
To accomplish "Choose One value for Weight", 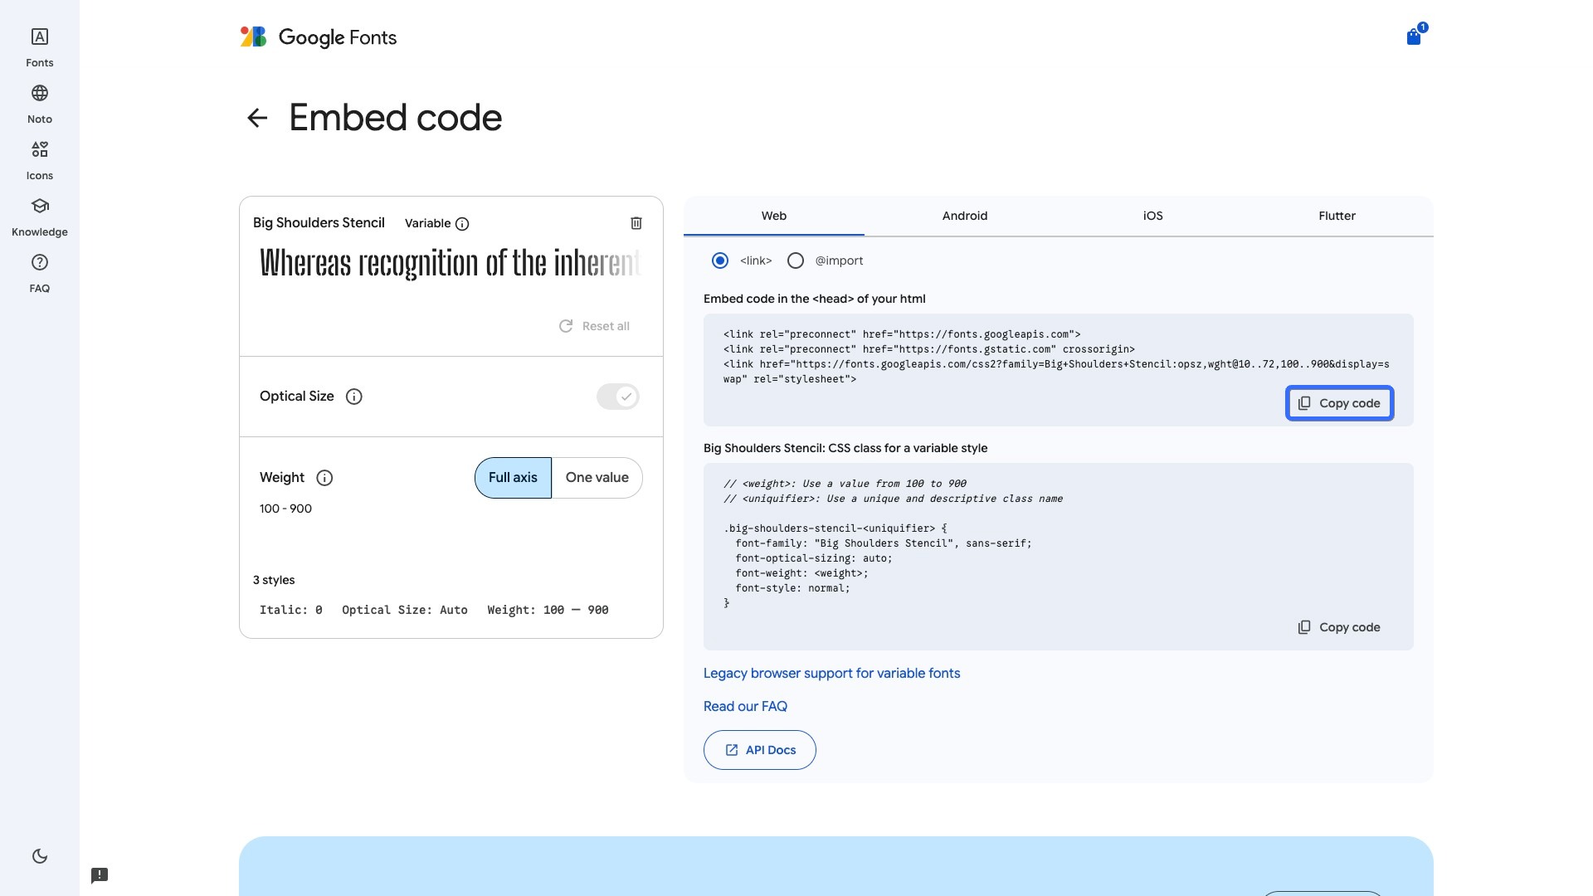I will [x=597, y=478].
